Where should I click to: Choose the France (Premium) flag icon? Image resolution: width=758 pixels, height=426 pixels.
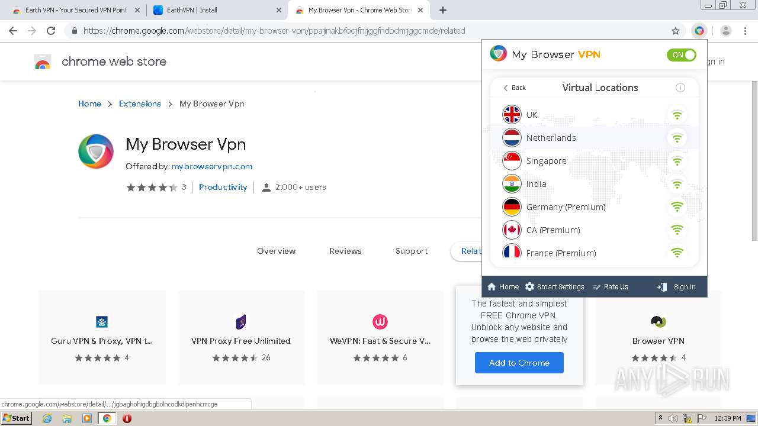tap(512, 251)
